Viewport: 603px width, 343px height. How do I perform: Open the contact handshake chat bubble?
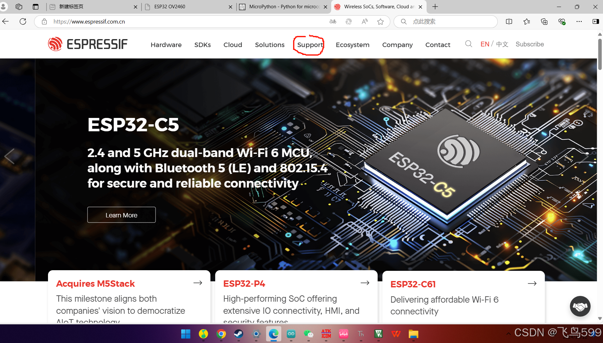coord(580,306)
